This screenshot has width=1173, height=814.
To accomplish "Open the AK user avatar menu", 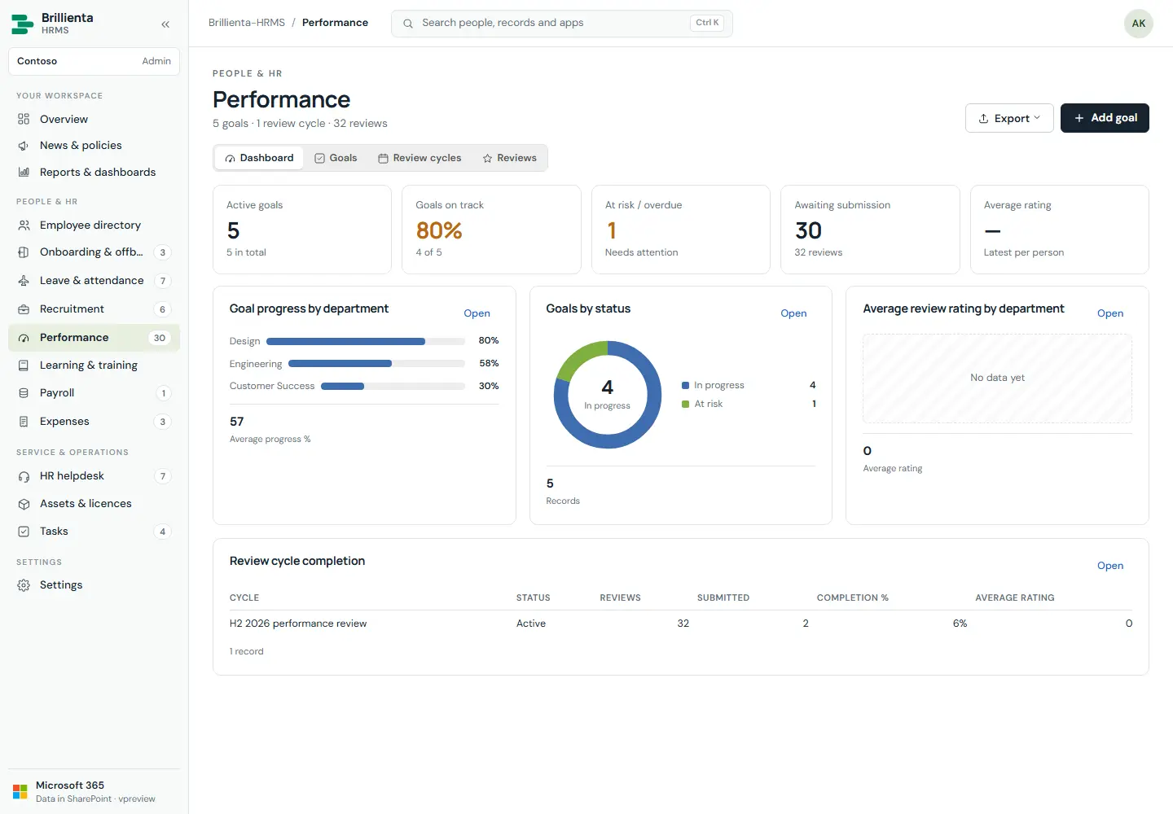I will (1139, 23).
